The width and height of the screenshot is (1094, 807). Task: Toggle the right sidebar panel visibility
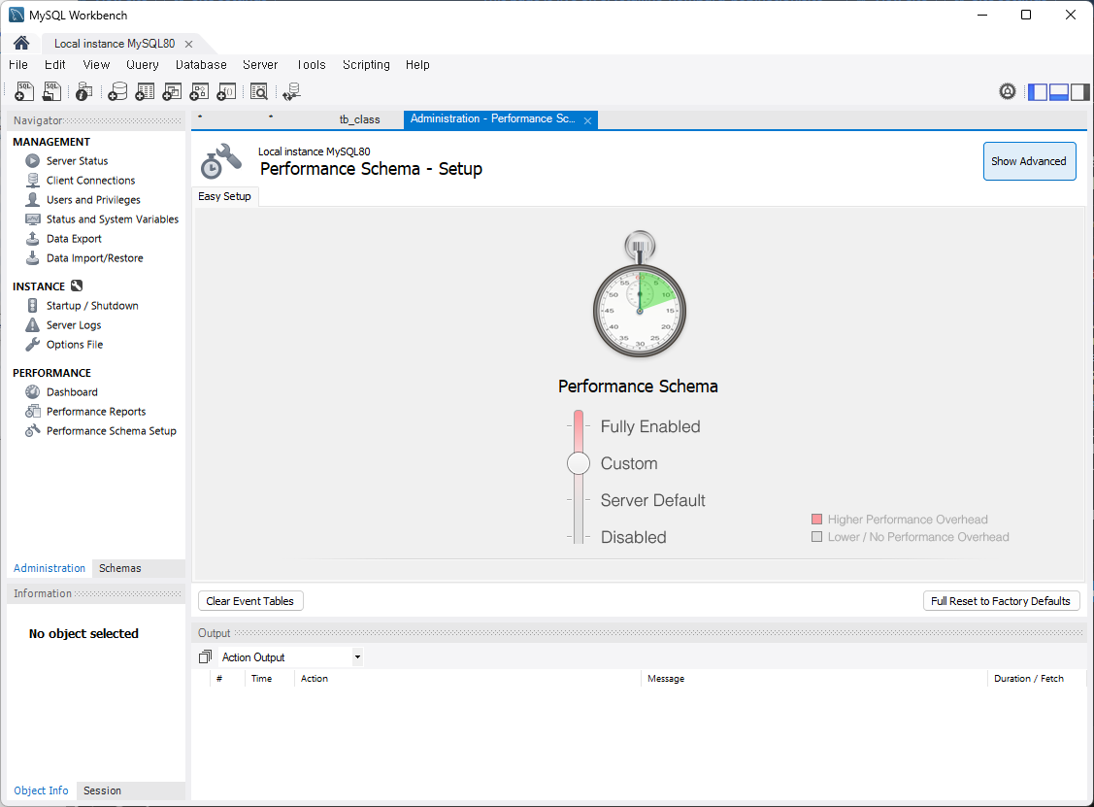click(1079, 91)
